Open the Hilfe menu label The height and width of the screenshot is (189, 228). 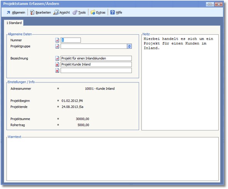119,13
